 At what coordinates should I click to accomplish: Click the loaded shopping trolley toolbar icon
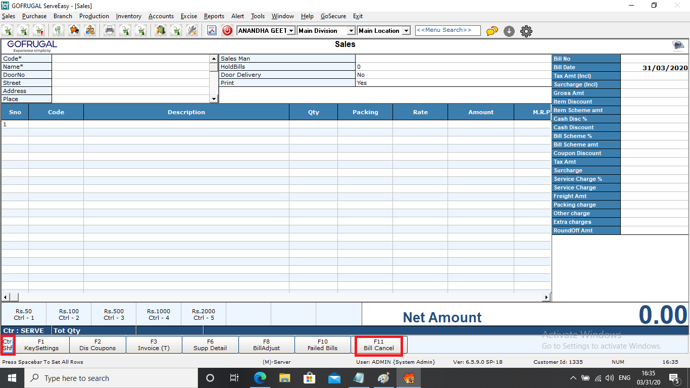pyautogui.click(x=75, y=30)
